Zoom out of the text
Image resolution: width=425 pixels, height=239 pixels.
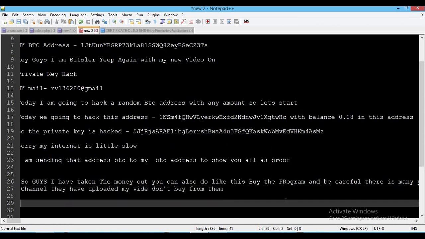tap(122, 22)
